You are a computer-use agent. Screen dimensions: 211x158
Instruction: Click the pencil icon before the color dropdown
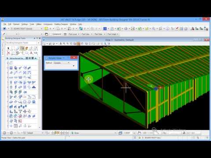click(4, 34)
